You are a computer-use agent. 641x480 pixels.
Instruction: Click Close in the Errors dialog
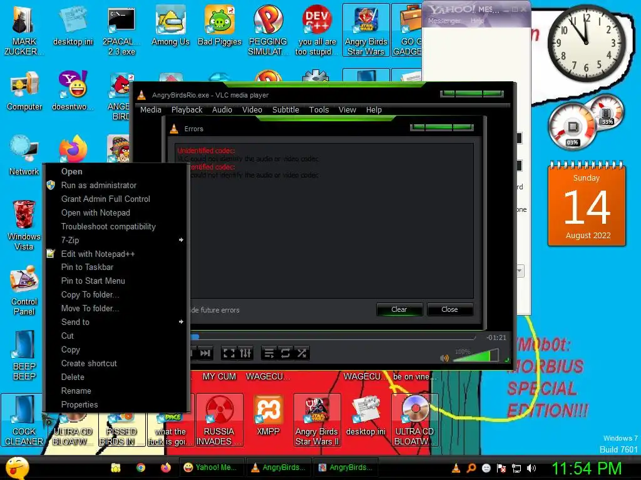[449, 309]
